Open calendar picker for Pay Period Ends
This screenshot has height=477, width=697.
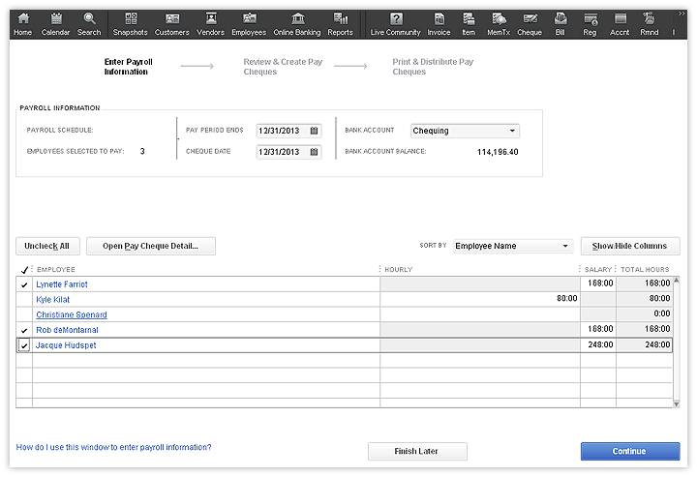pyautogui.click(x=314, y=131)
